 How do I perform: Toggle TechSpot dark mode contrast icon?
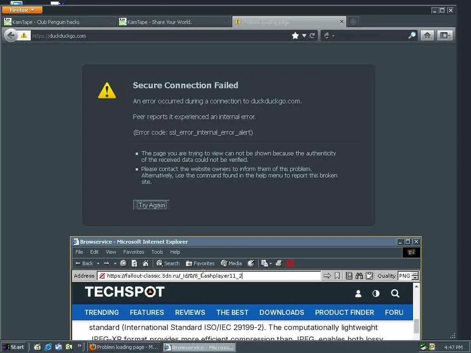[x=376, y=293]
